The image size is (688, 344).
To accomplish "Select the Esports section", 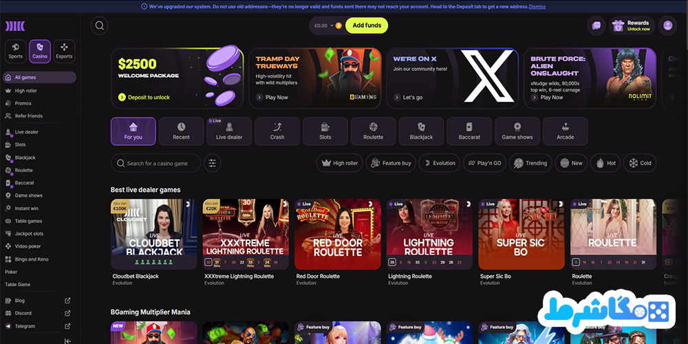I will pyautogui.click(x=64, y=52).
